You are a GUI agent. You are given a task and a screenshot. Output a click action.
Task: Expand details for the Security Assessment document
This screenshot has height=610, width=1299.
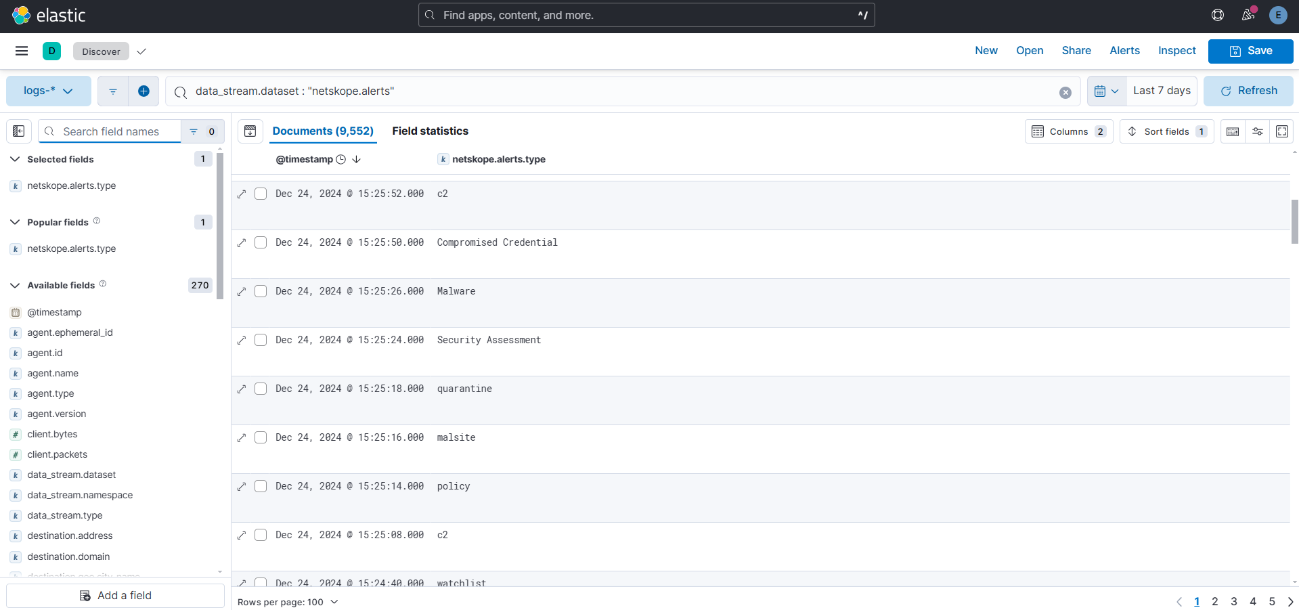(x=242, y=341)
